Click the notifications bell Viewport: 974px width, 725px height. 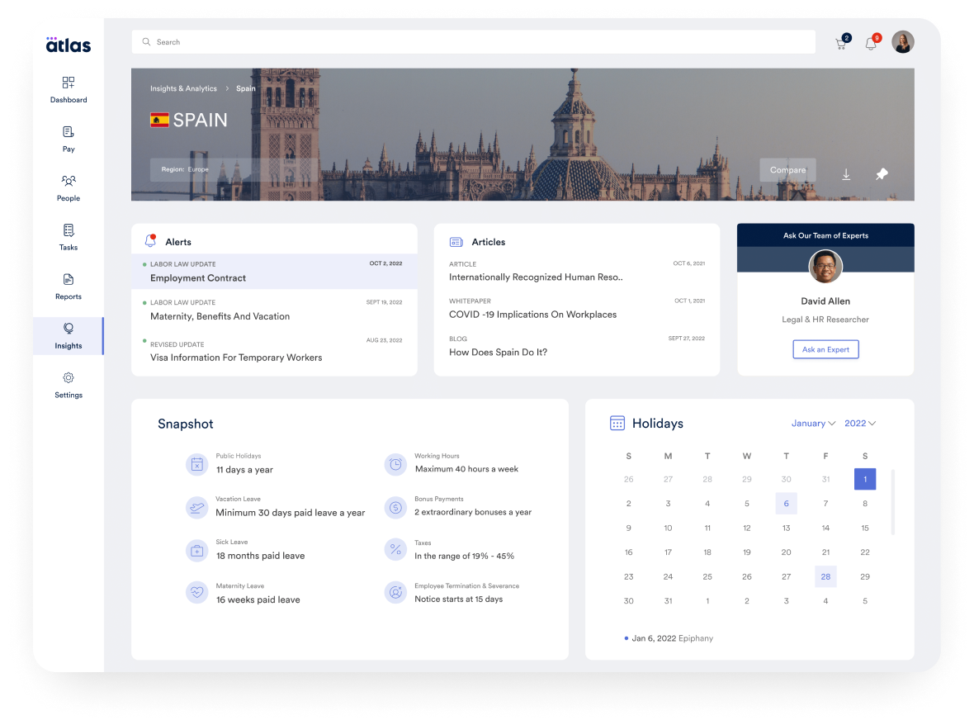coord(870,42)
